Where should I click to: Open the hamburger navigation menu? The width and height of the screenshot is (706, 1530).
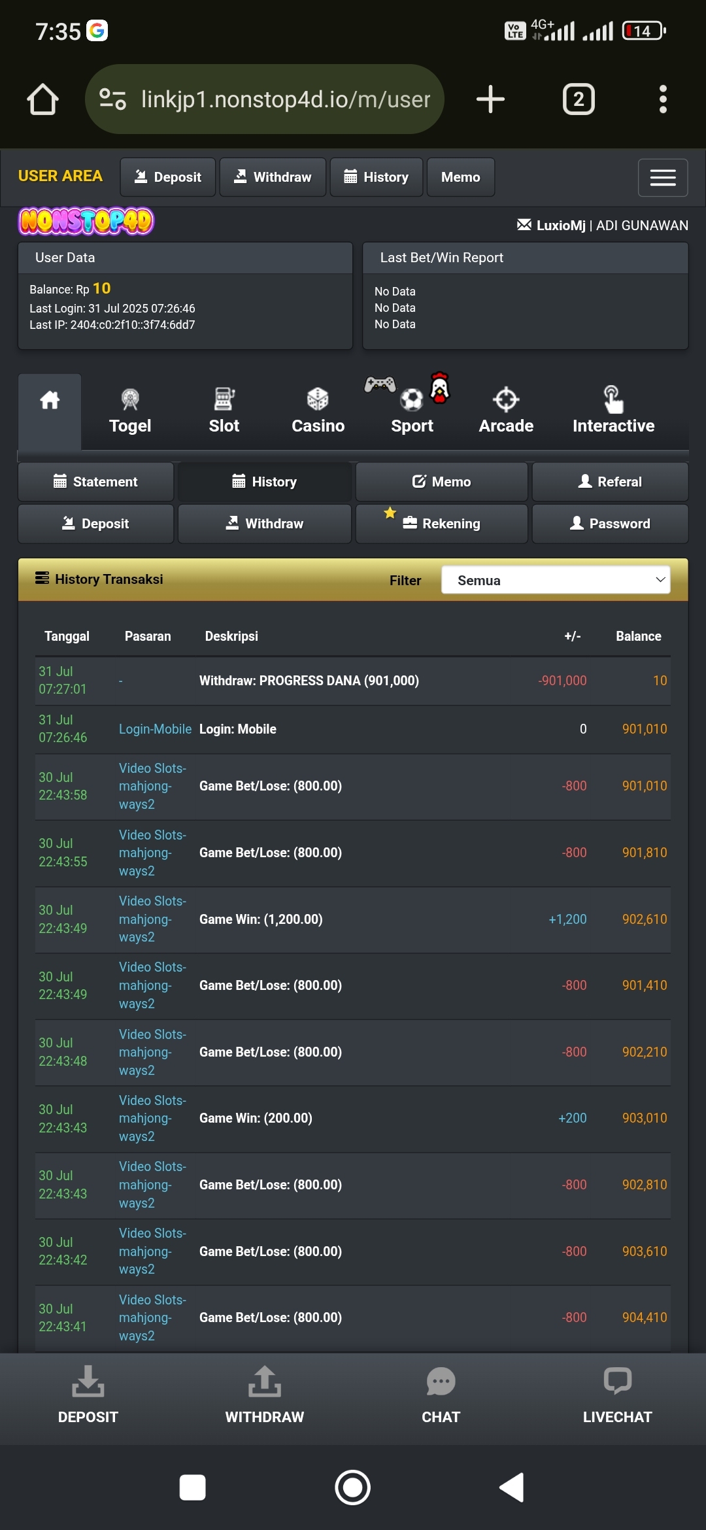663,177
